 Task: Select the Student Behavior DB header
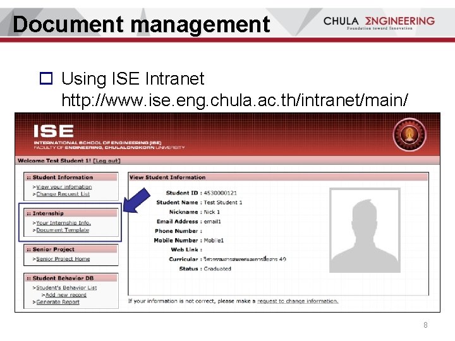pos(71,278)
